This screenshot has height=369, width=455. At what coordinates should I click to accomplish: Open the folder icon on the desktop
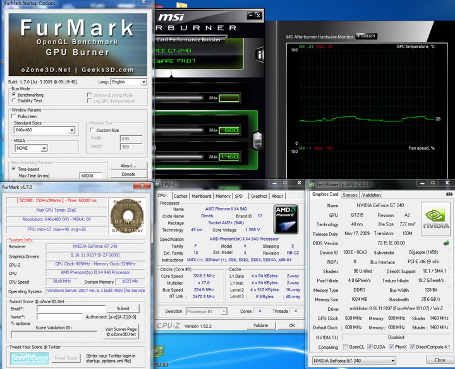pos(181,6)
